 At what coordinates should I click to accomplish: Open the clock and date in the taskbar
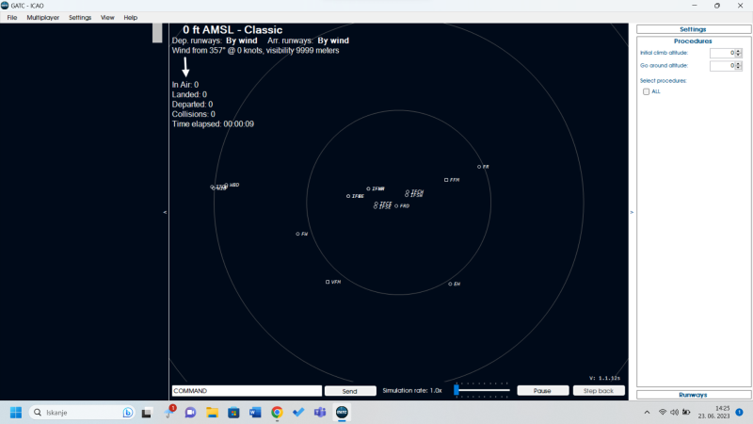[x=714, y=412]
